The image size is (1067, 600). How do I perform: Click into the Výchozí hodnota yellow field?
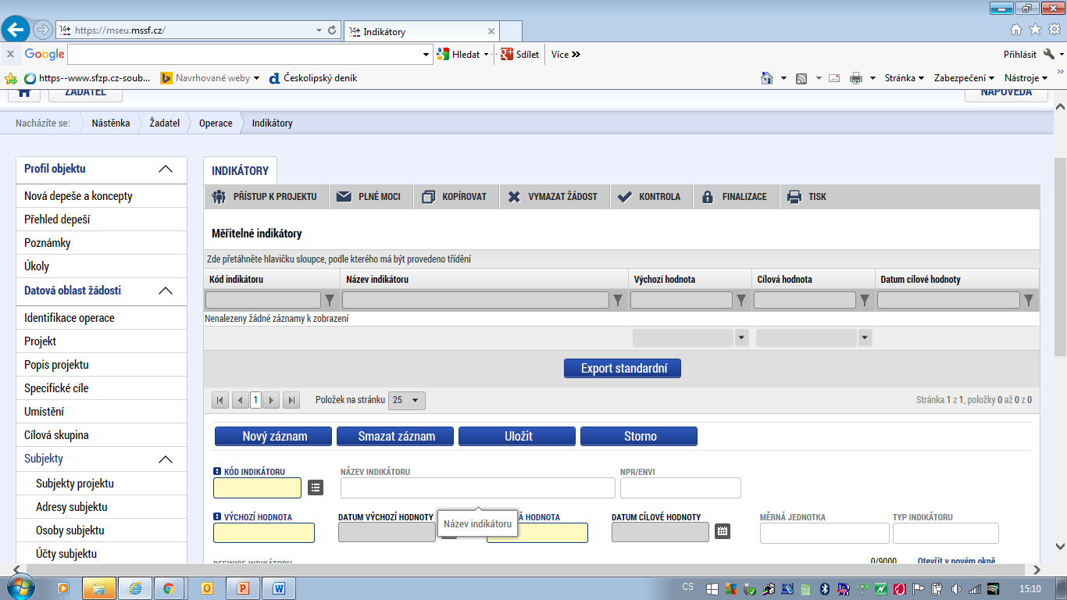pyautogui.click(x=264, y=533)
